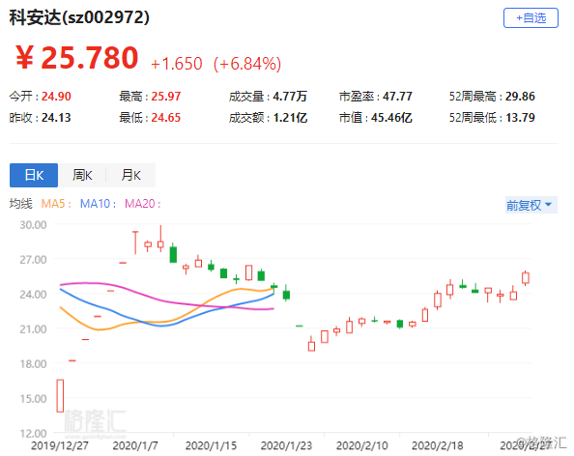
Task: Click the stock title 科安达(sz002972)
Action: [x=79, y=17]
